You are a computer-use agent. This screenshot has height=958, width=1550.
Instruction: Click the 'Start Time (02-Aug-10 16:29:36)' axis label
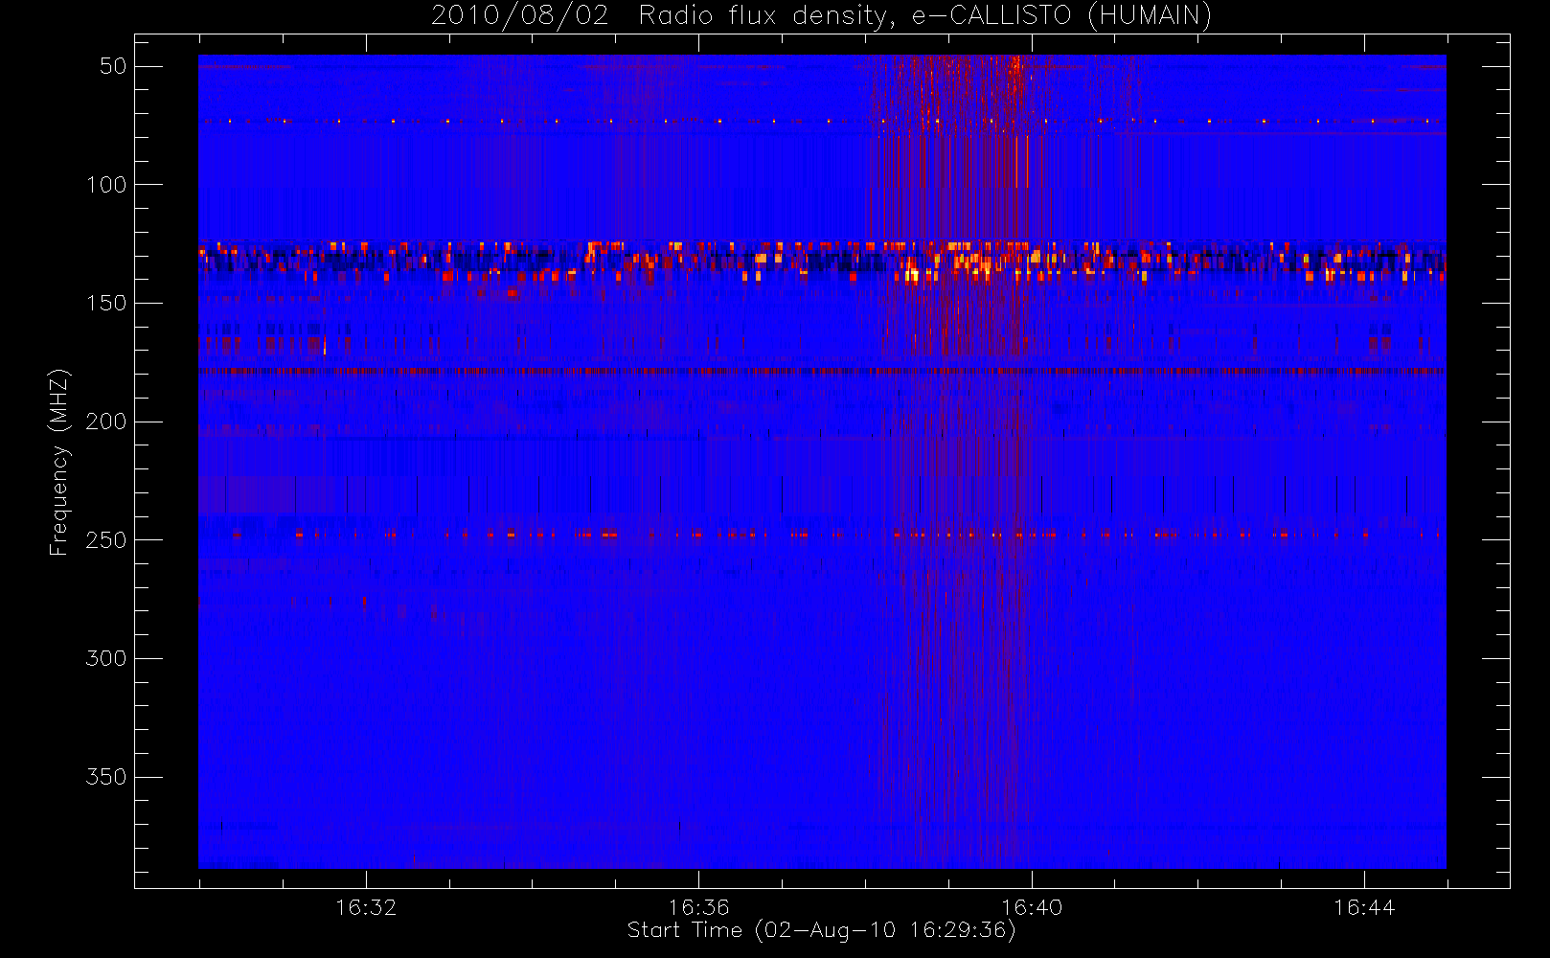click(x=821, y=930)
